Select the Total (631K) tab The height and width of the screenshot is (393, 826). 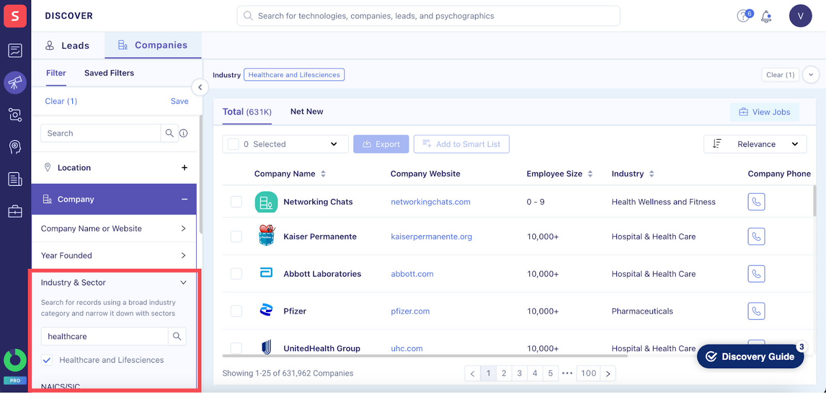pos(247,112)
